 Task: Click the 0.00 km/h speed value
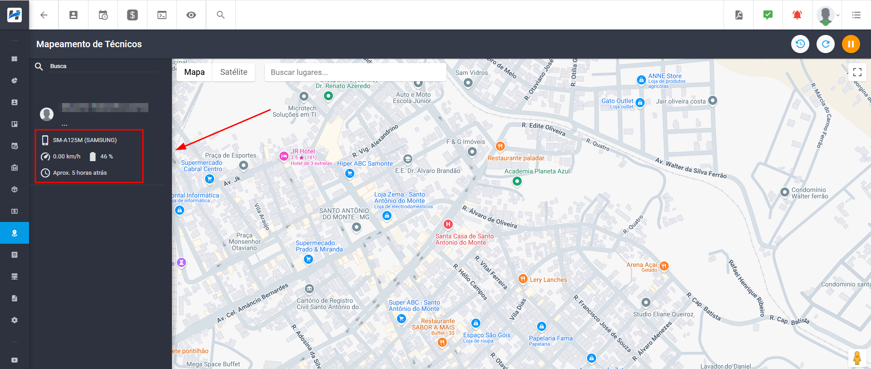67,157
